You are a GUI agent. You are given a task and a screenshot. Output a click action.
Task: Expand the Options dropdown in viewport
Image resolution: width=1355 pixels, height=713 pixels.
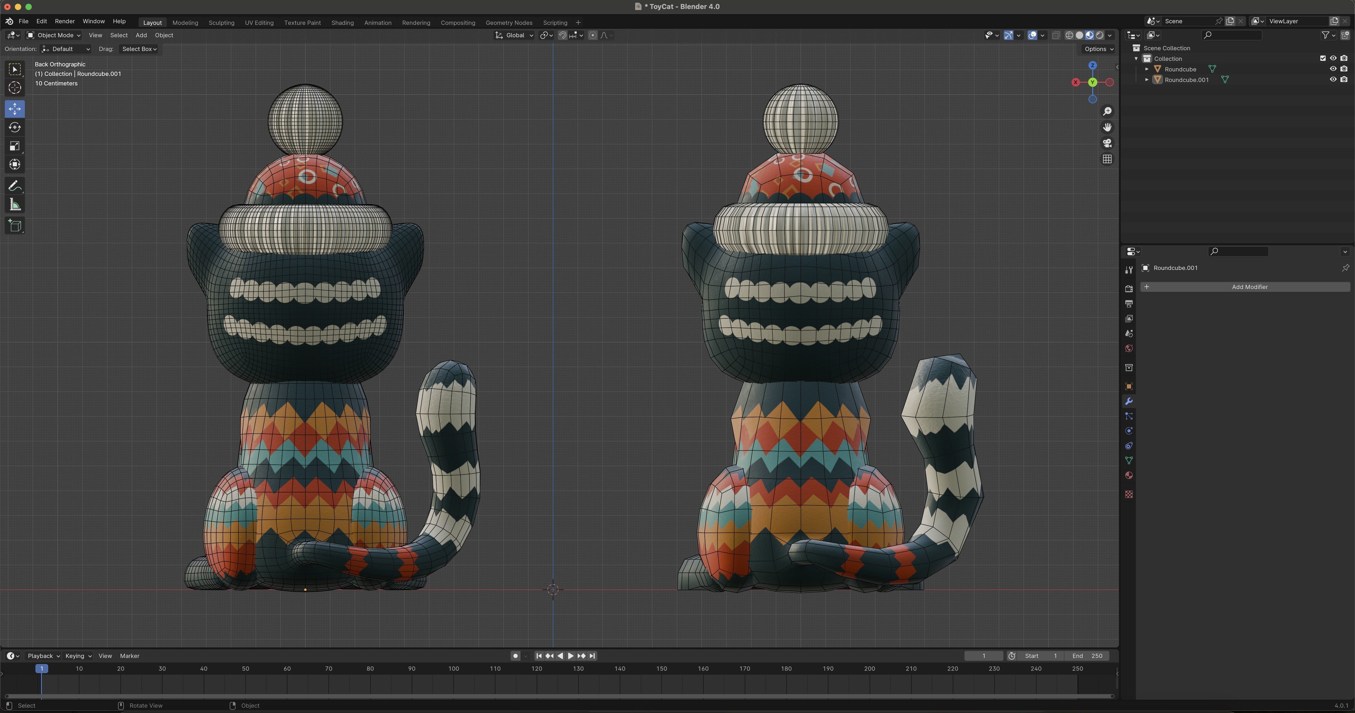click(1099, 49)
